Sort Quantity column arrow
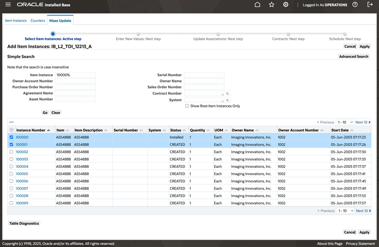 click(x=208, y=130)
